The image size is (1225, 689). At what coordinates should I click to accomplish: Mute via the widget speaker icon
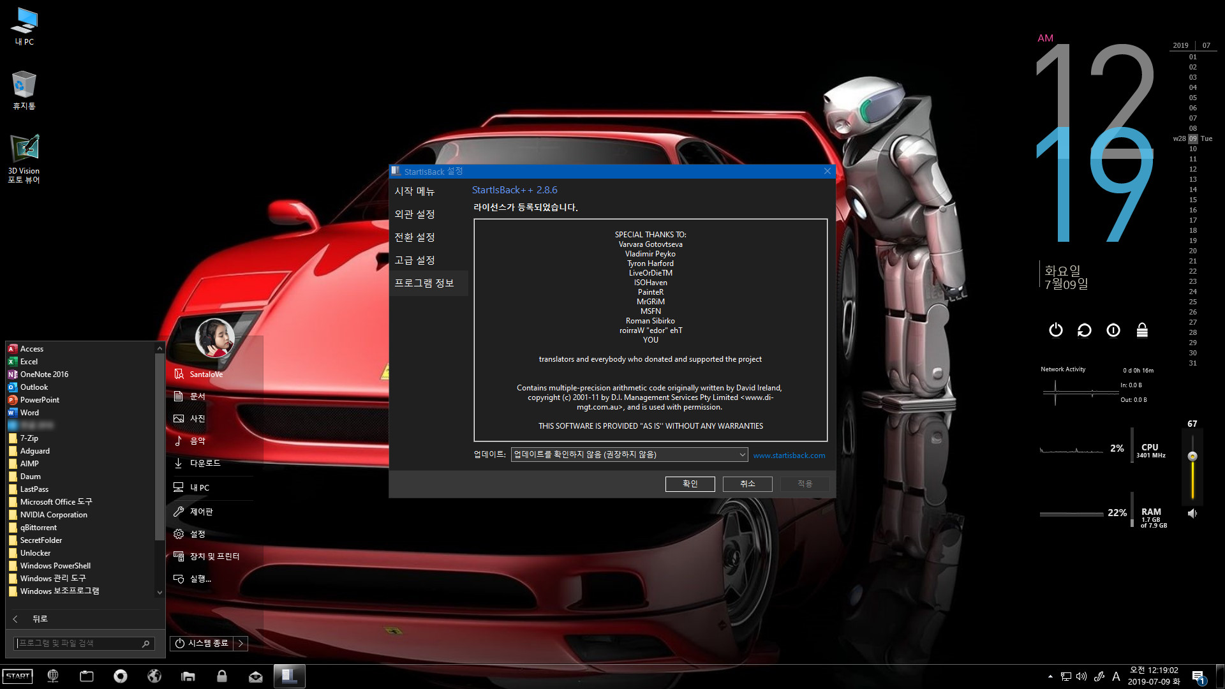coord(1192,513)
